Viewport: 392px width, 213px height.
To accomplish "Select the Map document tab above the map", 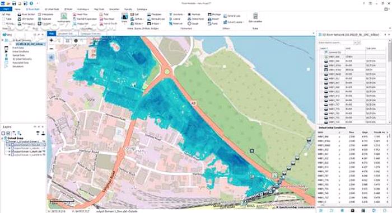I will coord(52,34).
